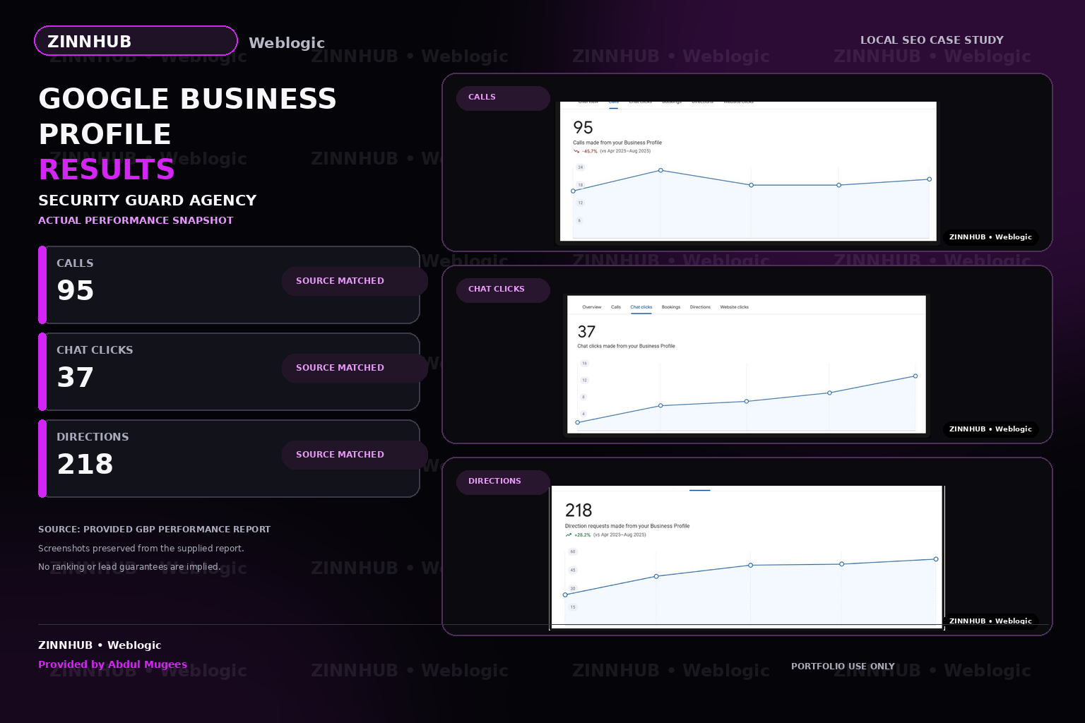Select SOURCE MATCHED badge in Chat Clicks card

coord(355,368)
